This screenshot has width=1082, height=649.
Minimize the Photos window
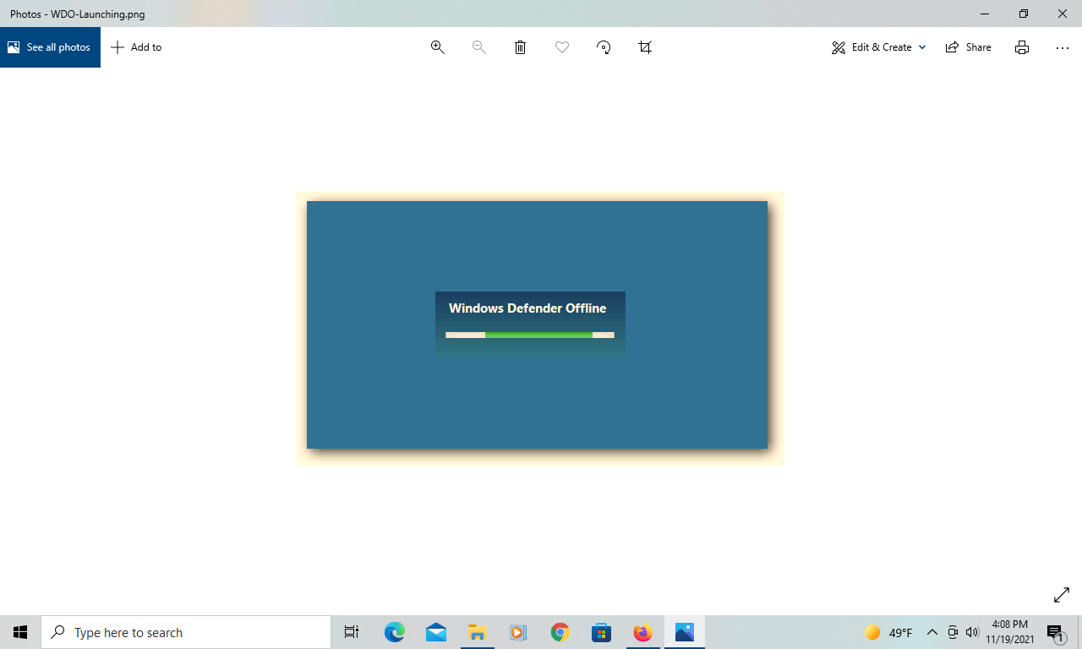click(x=985, y=14)
